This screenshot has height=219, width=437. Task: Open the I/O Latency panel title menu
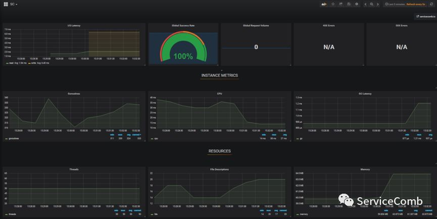coord(74,26)
